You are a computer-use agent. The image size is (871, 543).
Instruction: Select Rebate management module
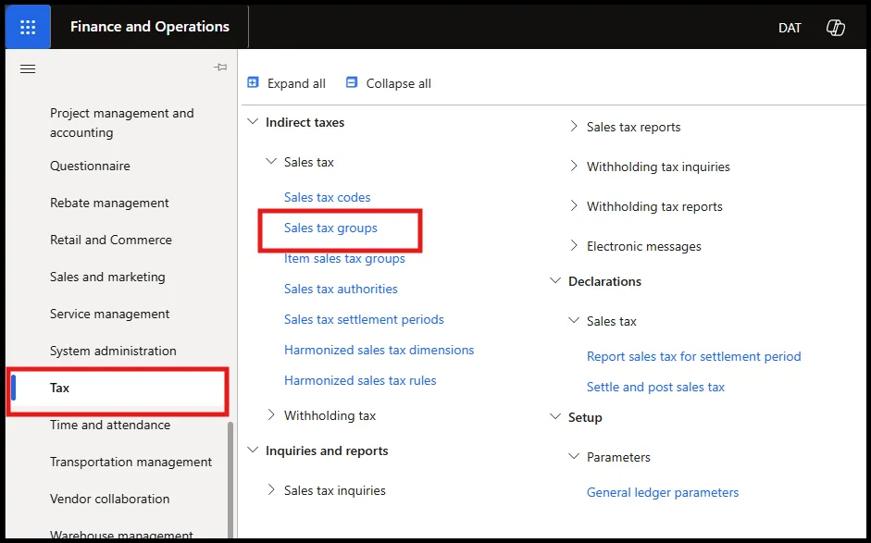pyautogui.click(x=109, y=203)
